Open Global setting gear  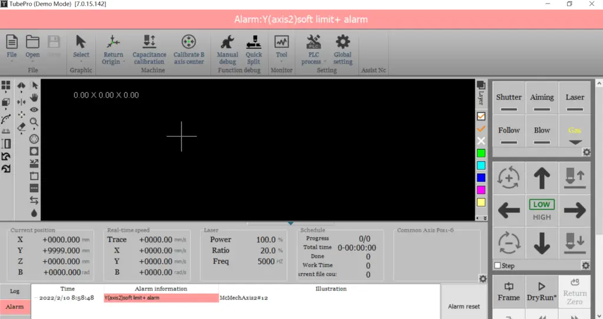click(x=342, y=49)
